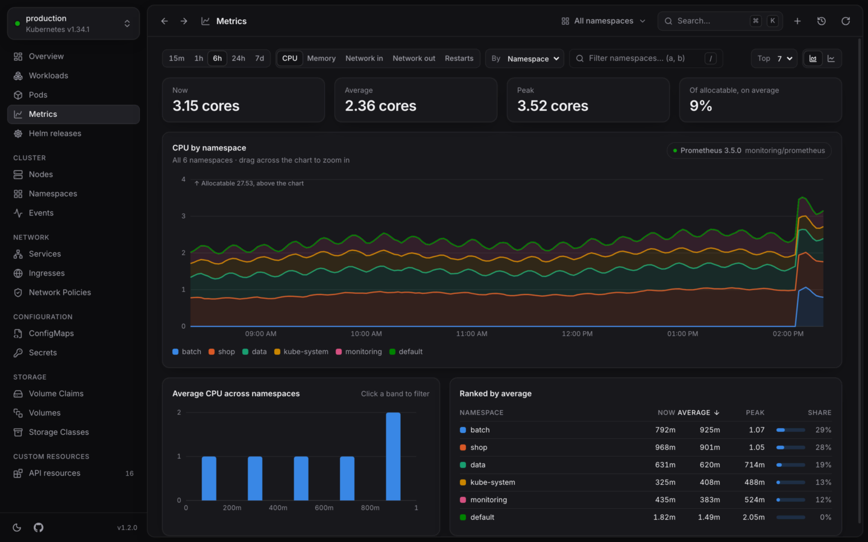Focus the Filter namespaces input field

click(x=646, y=58)
